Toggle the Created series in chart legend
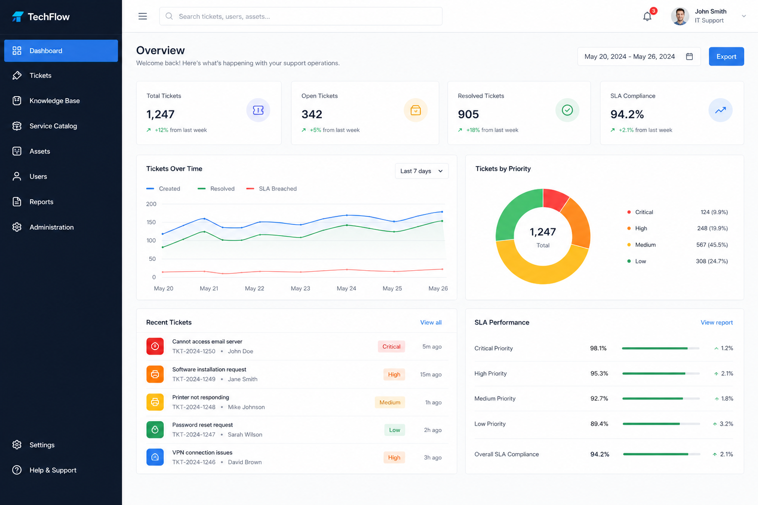This screenshot has width=758, height=505. click(163, 189)
